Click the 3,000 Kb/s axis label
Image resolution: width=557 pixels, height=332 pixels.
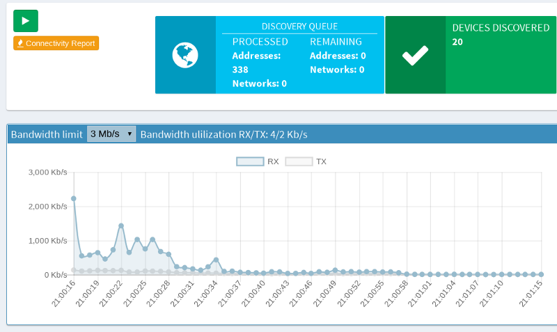[47, 172]
